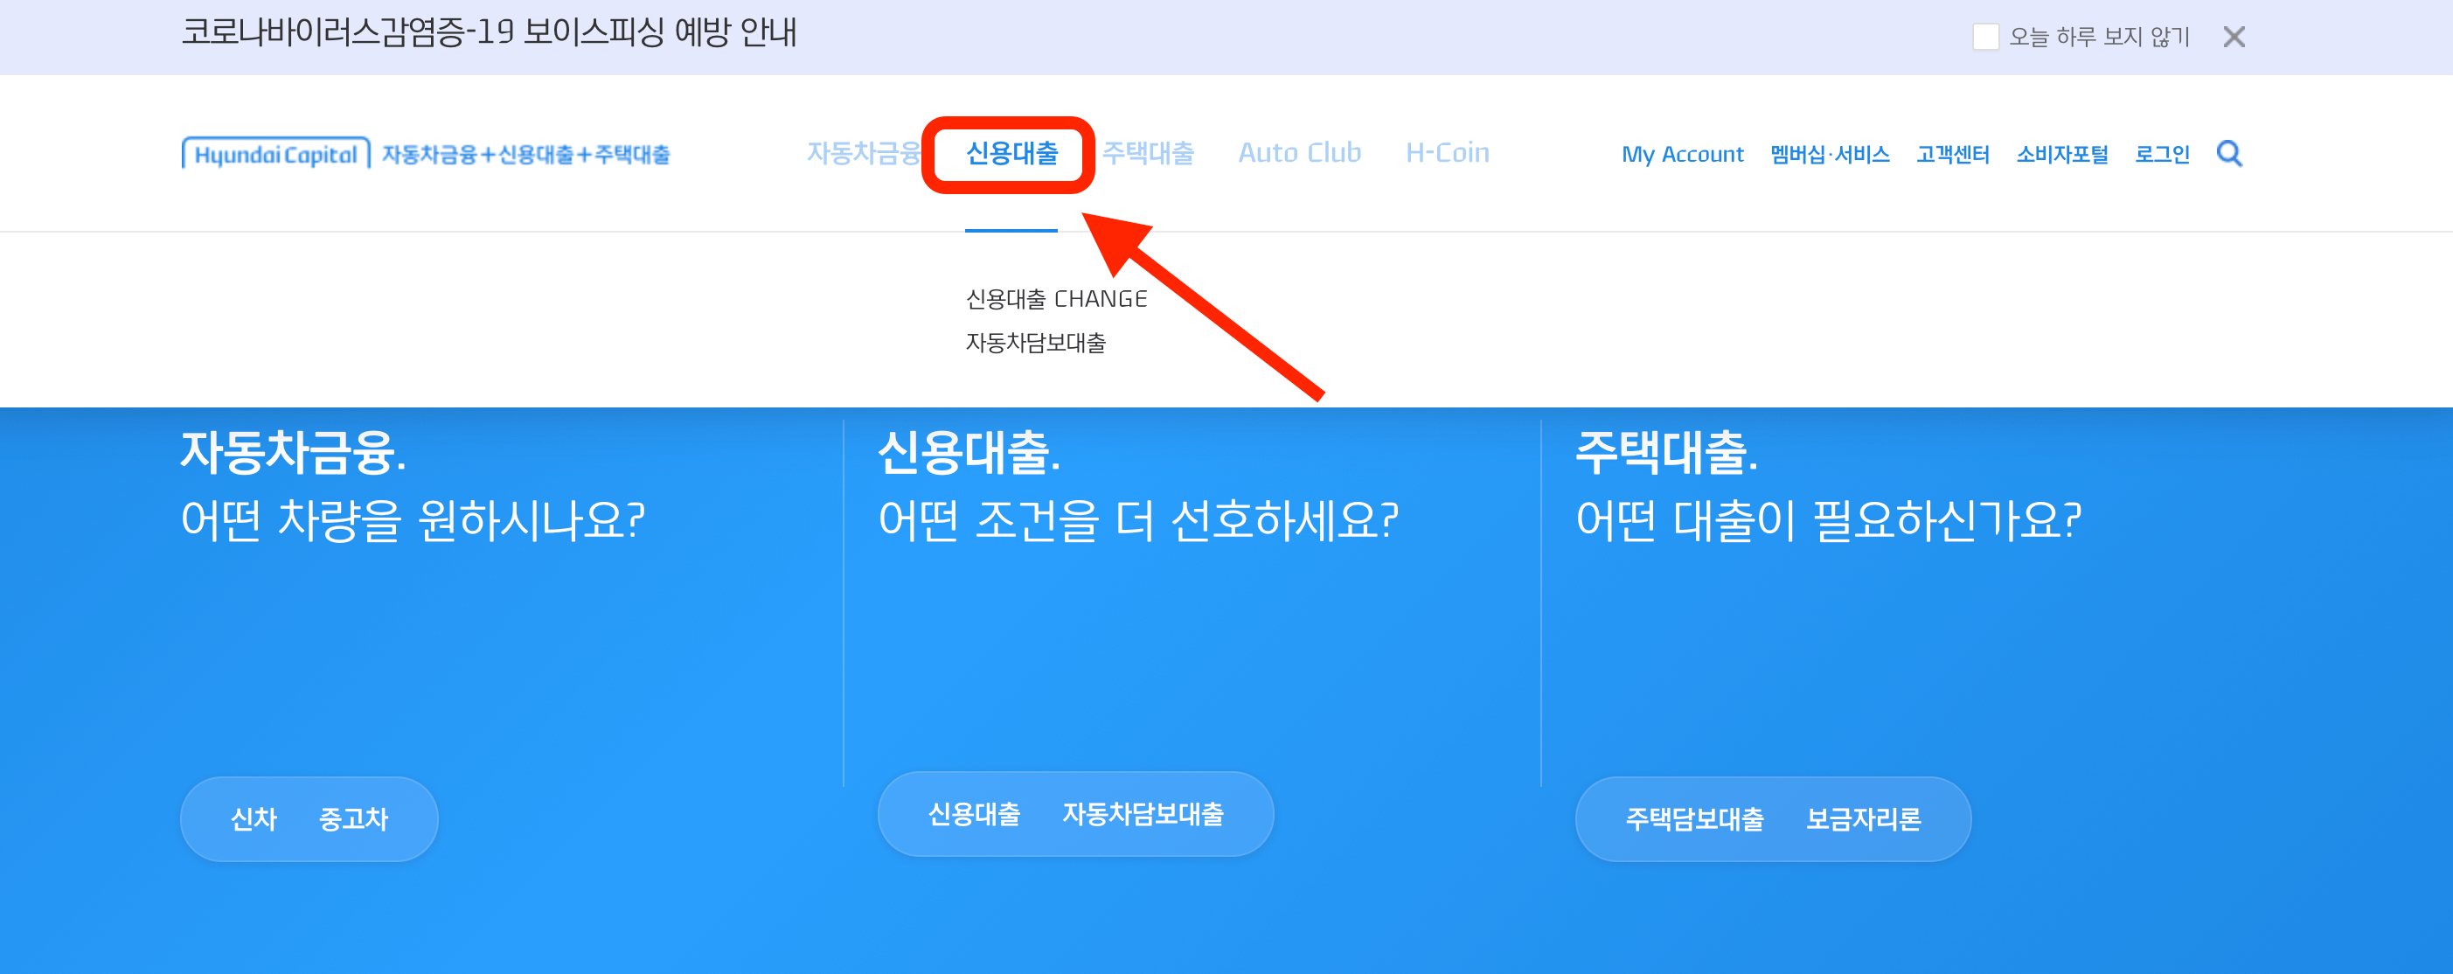Viewport: 2453px width, 974px height.
Task: Close the coronavirus notice banner
Action: (x=2234, y=36)
